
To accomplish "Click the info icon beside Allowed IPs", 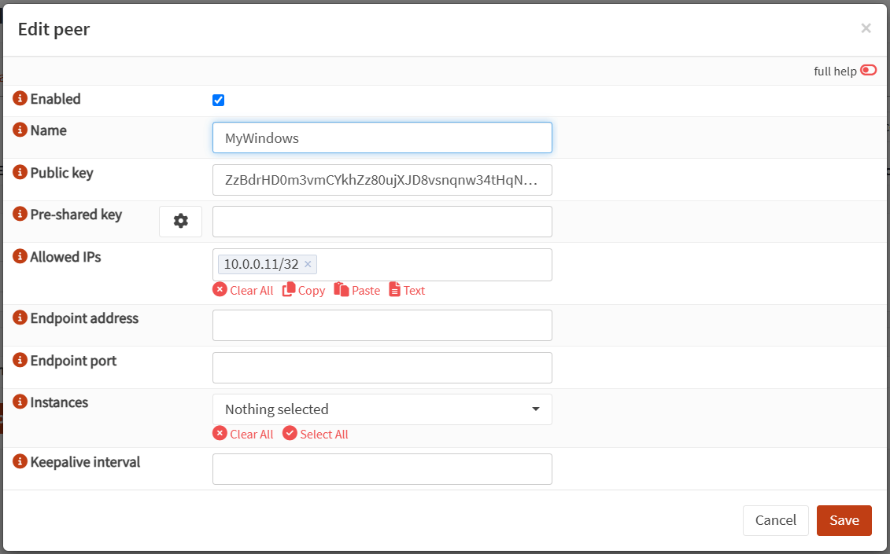I will [20, 257].
